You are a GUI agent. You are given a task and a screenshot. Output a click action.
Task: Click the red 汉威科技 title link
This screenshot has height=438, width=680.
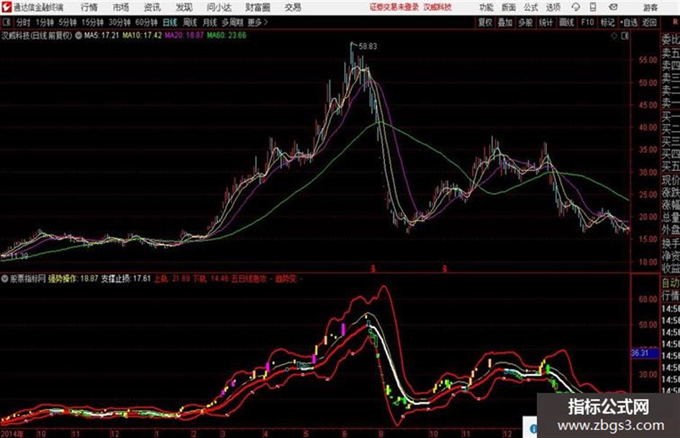[438, 7]
